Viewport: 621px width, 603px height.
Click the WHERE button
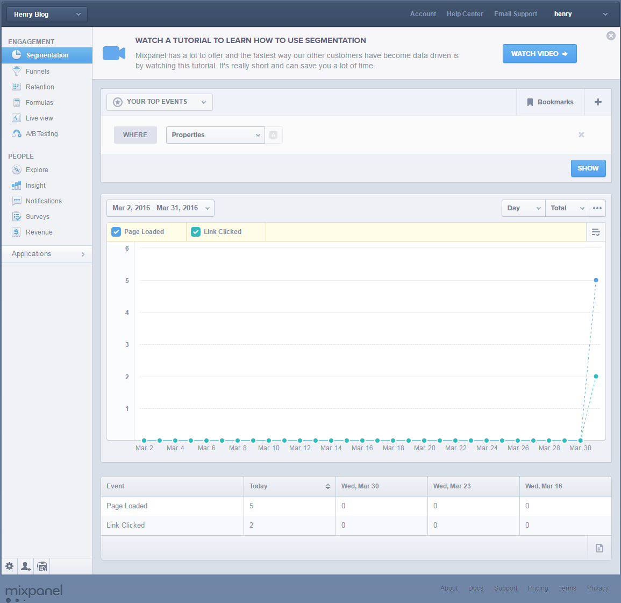[135, 135]
